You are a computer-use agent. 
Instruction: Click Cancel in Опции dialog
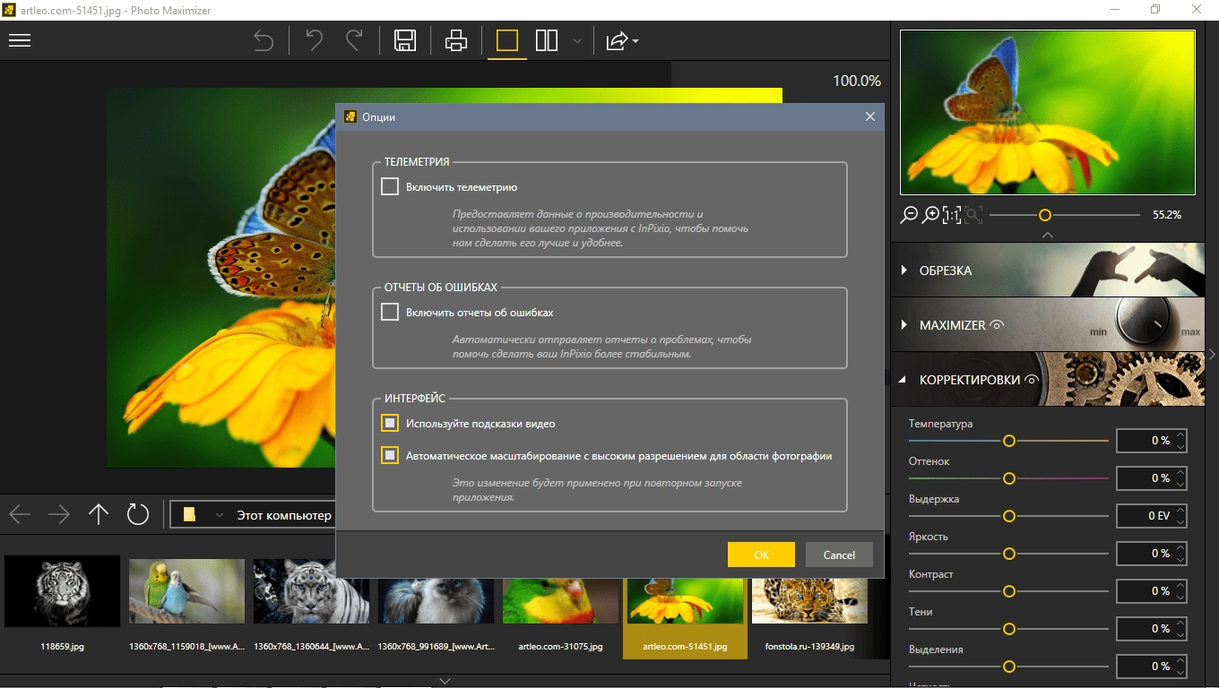pyautogui.click(x=839, y=555)
